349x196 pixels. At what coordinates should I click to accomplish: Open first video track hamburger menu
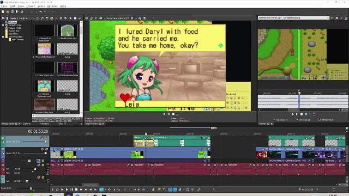[3, 138]
